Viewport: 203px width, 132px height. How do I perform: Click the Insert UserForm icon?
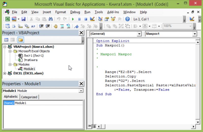click(14, 19)
